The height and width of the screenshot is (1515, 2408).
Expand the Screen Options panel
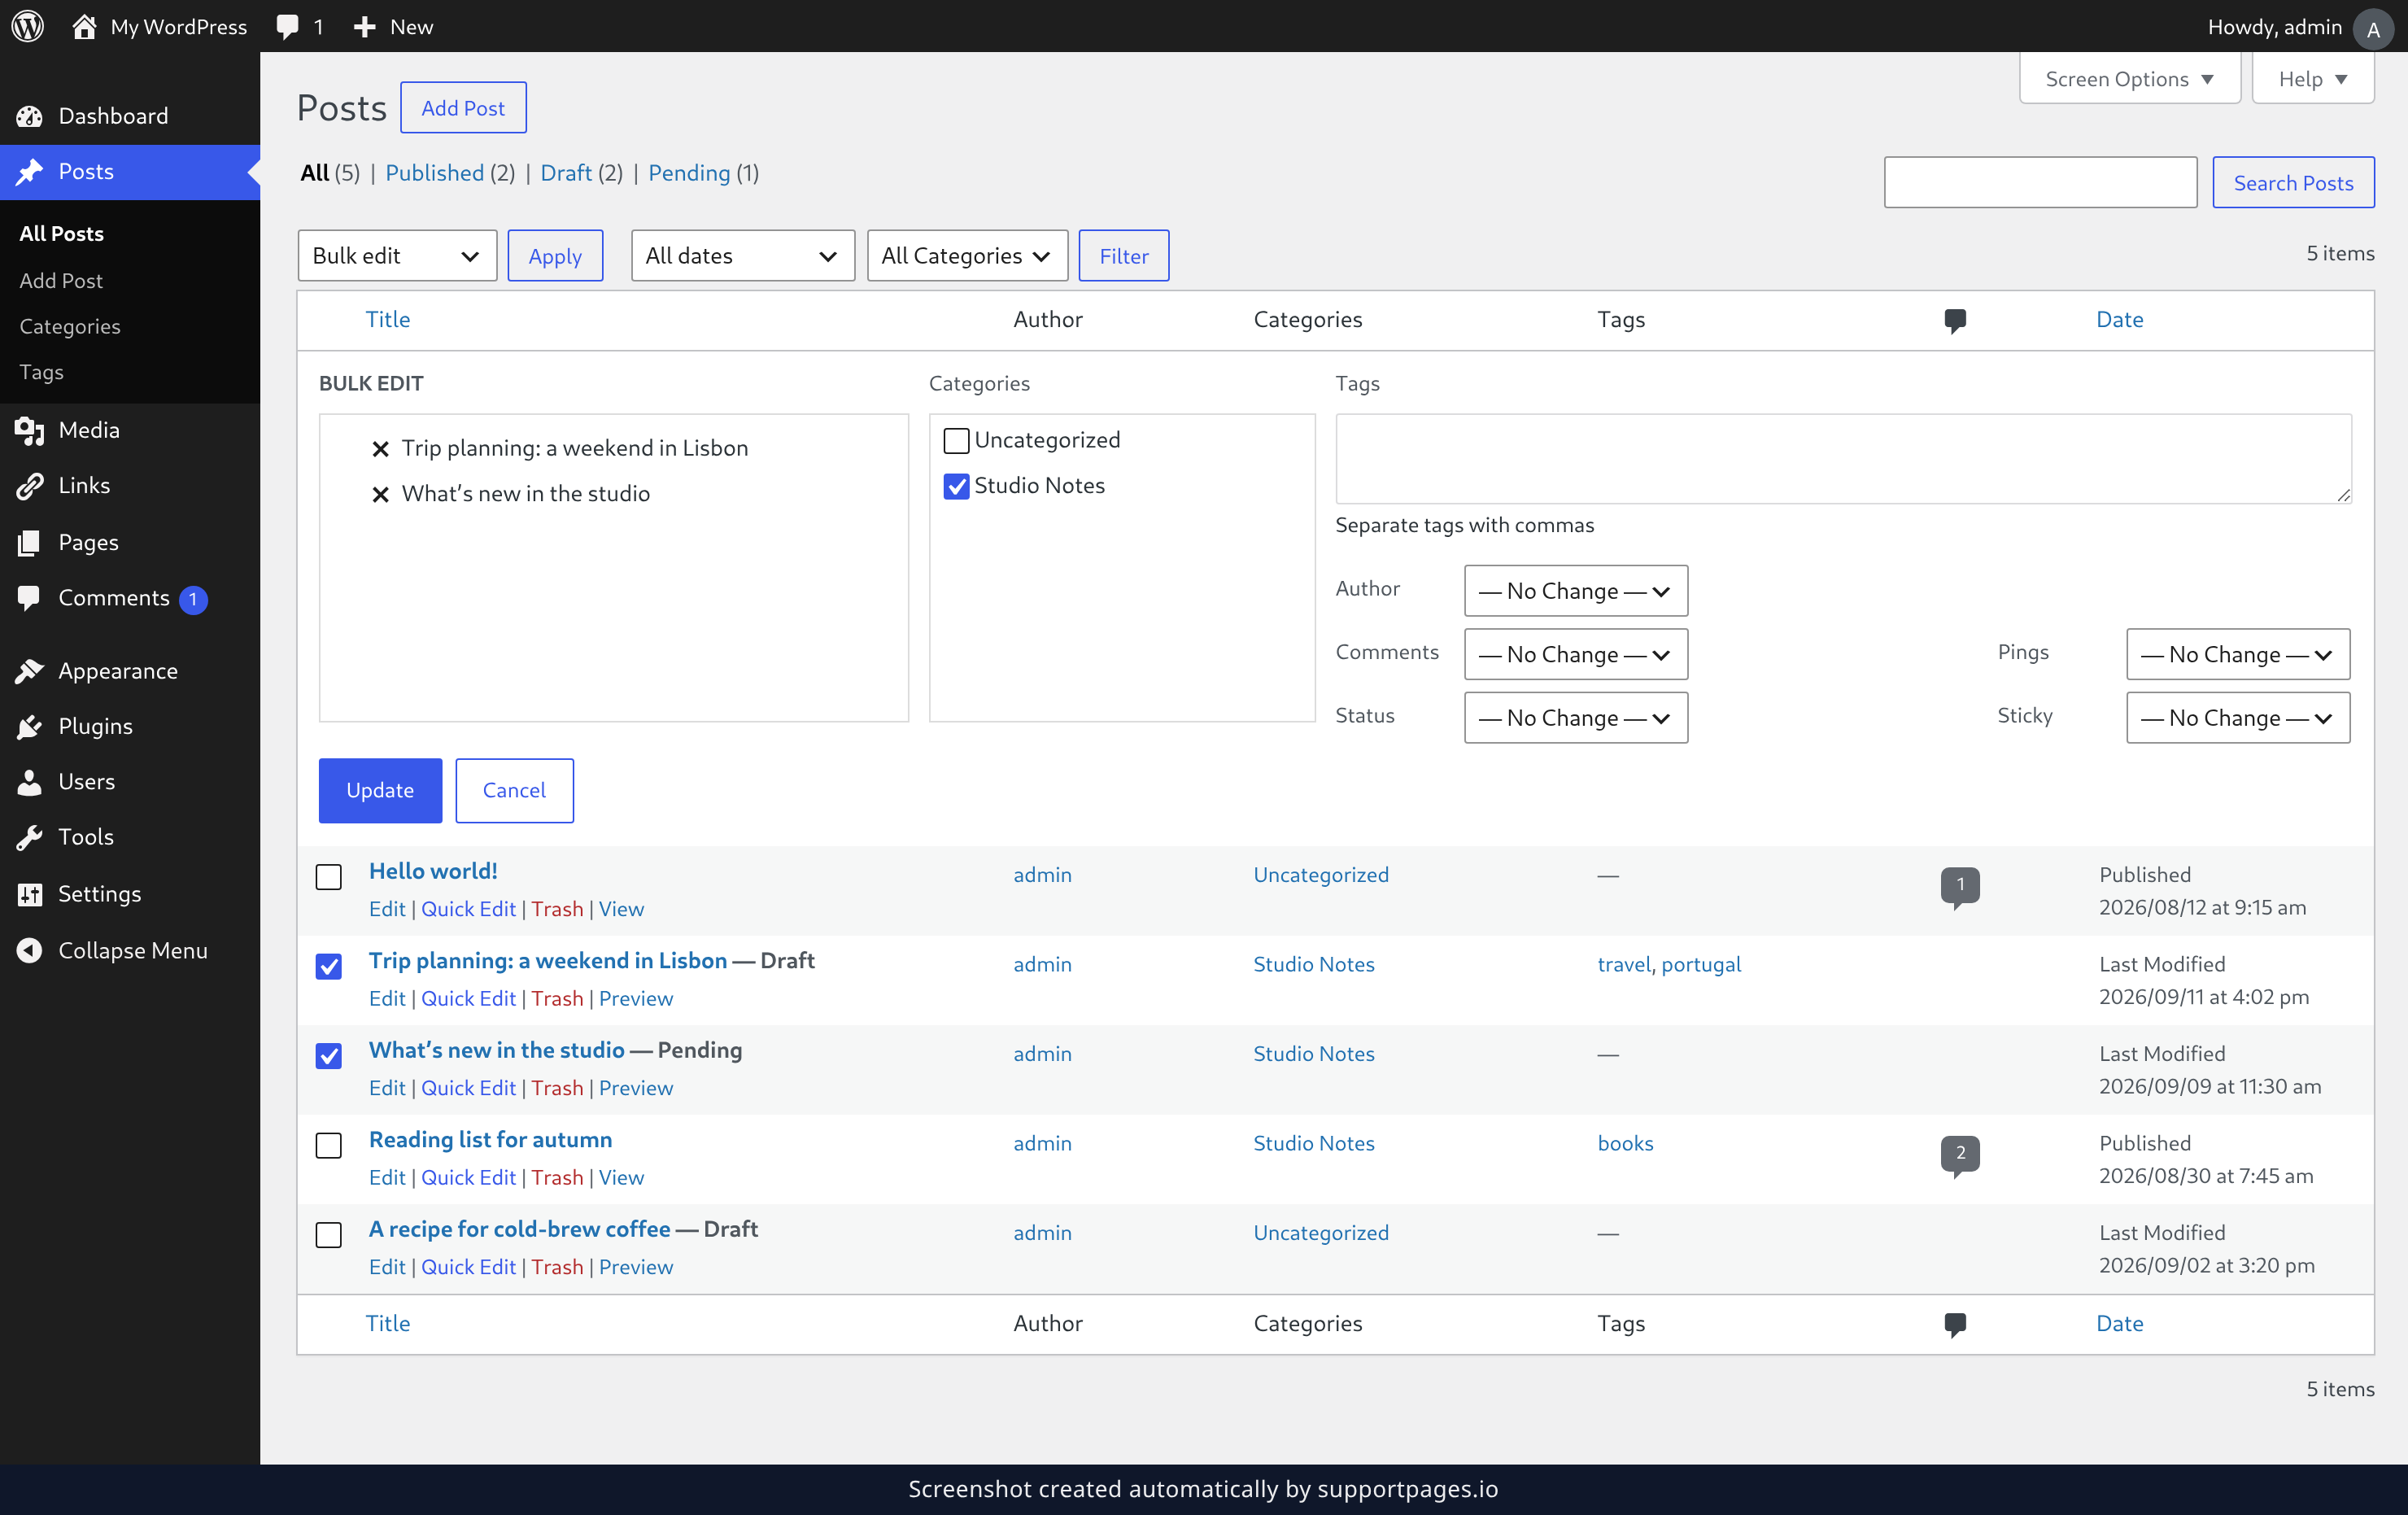(2129, 79)
